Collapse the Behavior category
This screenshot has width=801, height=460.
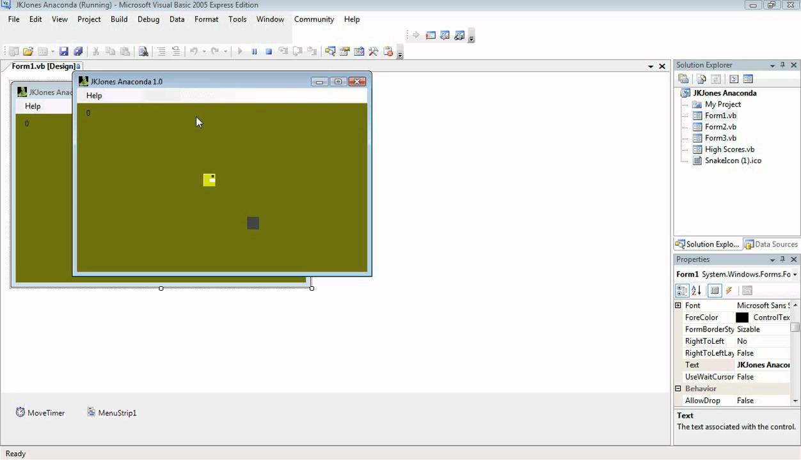pos(678,388)
